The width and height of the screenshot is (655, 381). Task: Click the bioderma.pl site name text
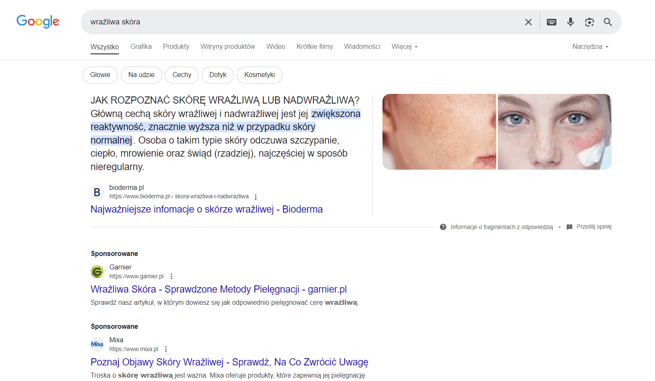coord(127,187)
